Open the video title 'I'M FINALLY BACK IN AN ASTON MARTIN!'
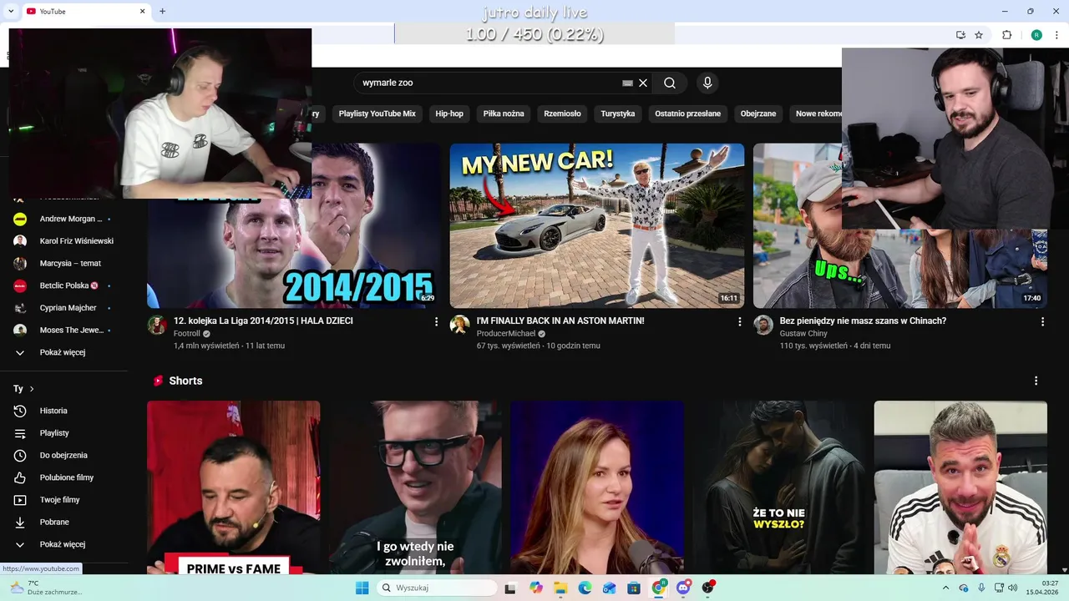The image size is (1069, 601). tap(560, 321)
